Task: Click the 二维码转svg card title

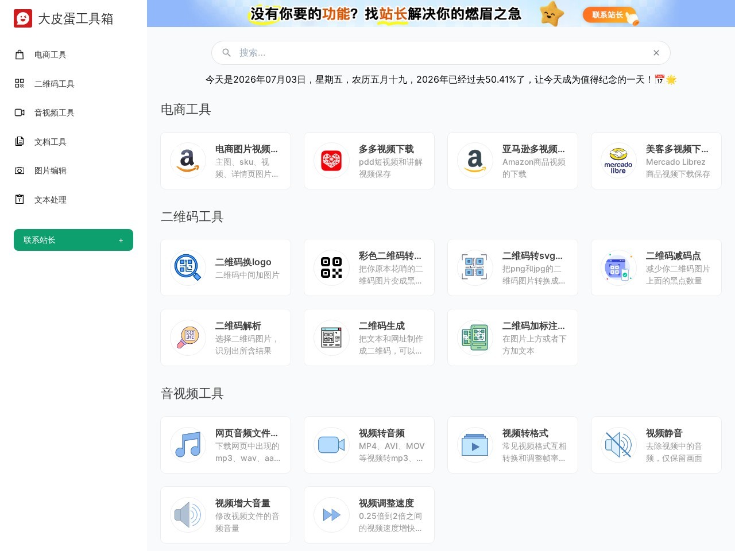Action: (x=532, y=256)
